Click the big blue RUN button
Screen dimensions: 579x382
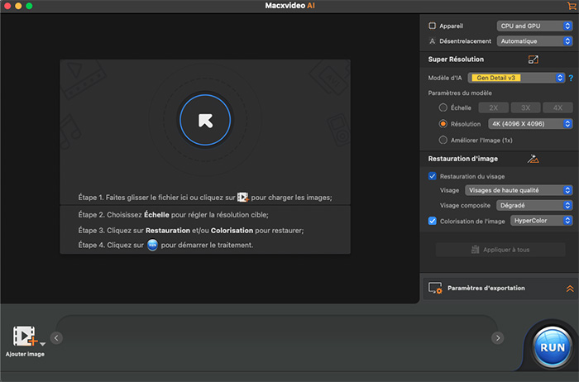coord(552,347)
